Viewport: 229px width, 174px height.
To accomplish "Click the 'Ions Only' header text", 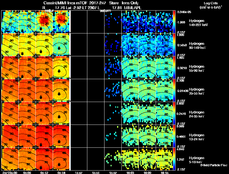I will coord(130,3).
